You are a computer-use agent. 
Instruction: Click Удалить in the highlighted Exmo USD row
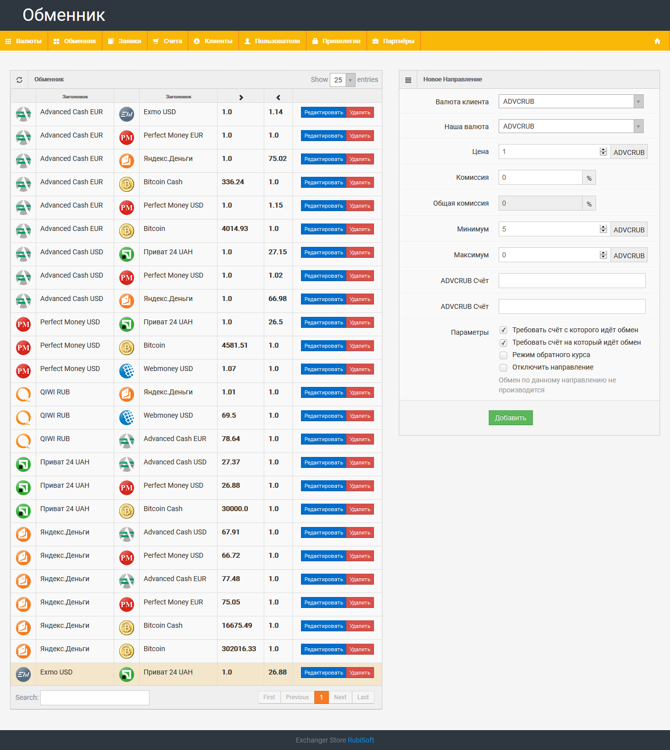tap(360, 673)
